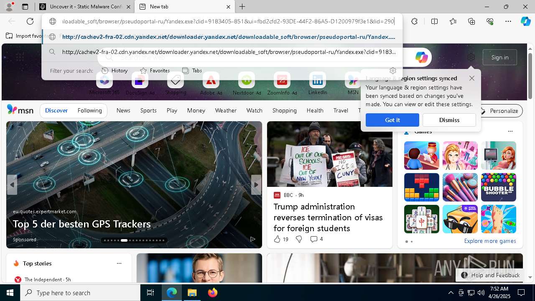Click Windows search box
The width and height of the screenshot is (535, 301).
pyautogui.click(x=80, y=293)
